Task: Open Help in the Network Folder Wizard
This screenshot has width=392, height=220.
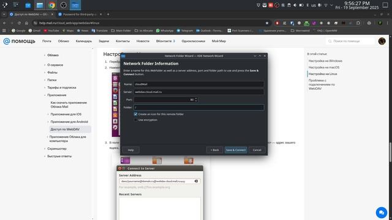Action: [130, 150]
